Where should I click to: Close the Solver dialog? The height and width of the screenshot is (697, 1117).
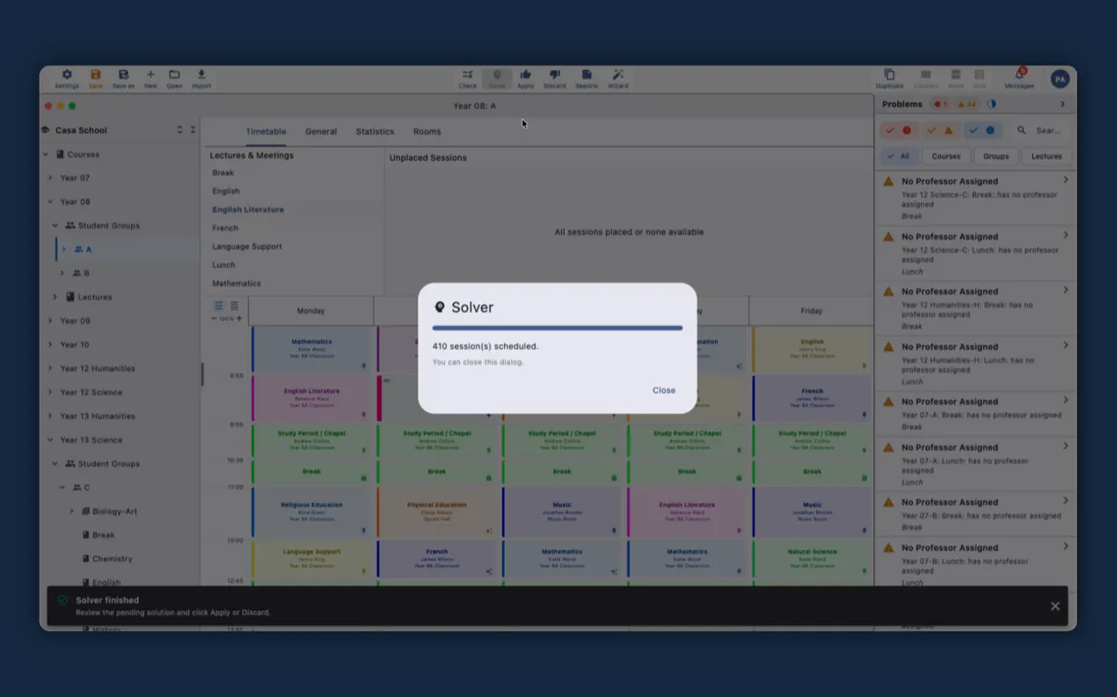click(664, 390)
